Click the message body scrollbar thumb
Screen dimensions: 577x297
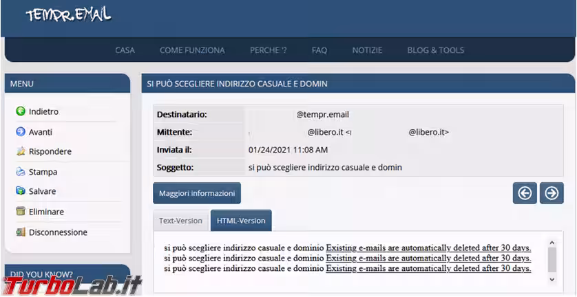click(x=552, y=259)
